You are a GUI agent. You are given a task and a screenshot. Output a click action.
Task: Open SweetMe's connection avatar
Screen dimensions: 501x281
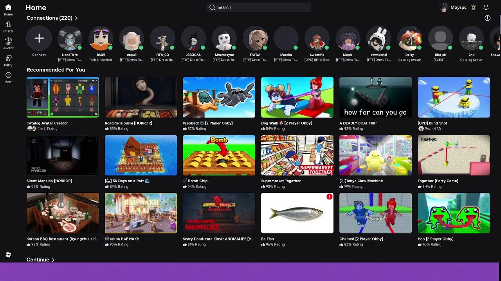coord(317,38)
